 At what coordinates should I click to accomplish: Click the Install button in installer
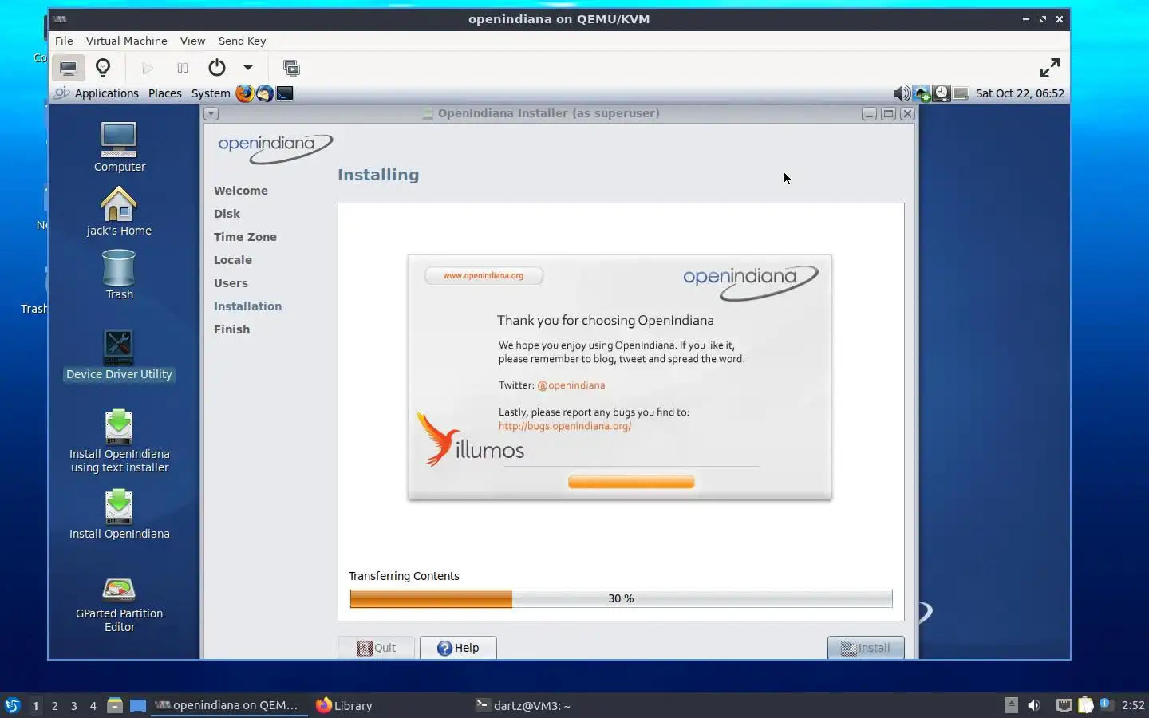tap(866, 648)
